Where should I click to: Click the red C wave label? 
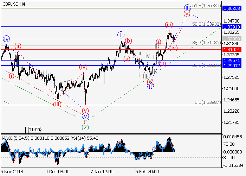pos(85,121)
